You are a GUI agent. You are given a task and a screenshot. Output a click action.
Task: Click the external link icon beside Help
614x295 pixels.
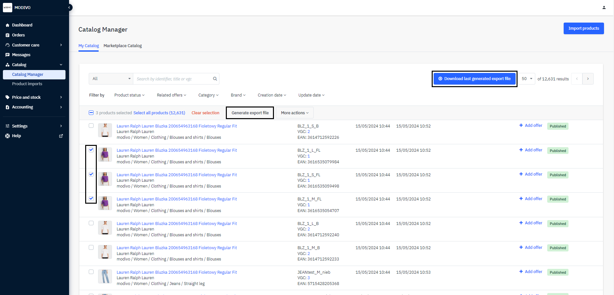tap(61, 136)
